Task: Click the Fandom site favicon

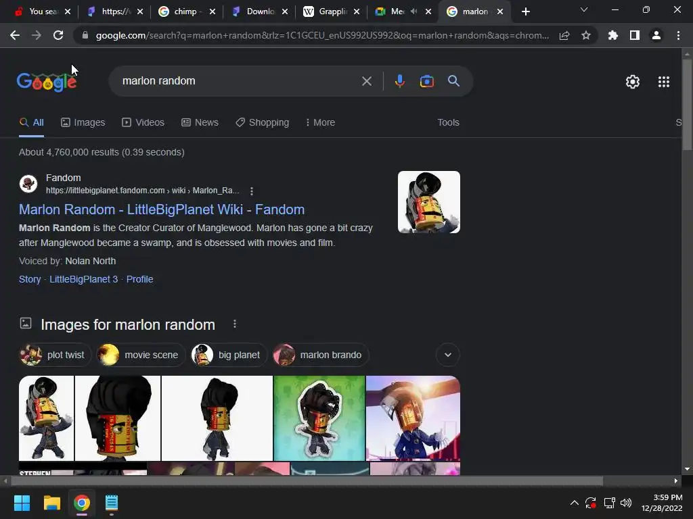Action: pos(28,184)
